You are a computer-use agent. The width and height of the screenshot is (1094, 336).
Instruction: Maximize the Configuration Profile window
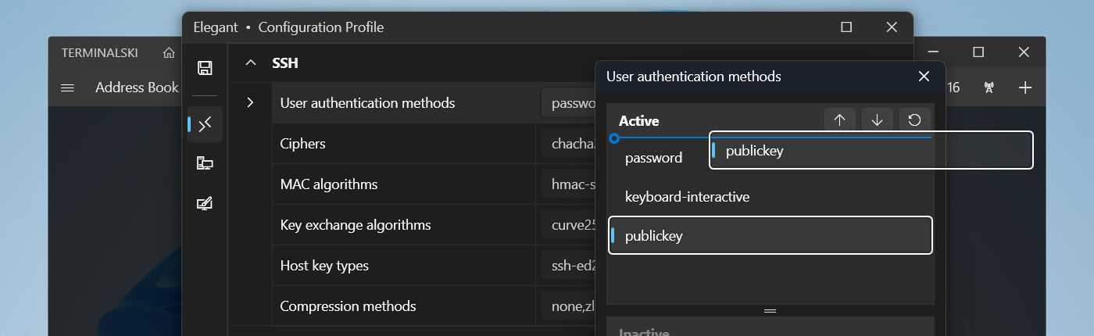click(x=846, y=27)
